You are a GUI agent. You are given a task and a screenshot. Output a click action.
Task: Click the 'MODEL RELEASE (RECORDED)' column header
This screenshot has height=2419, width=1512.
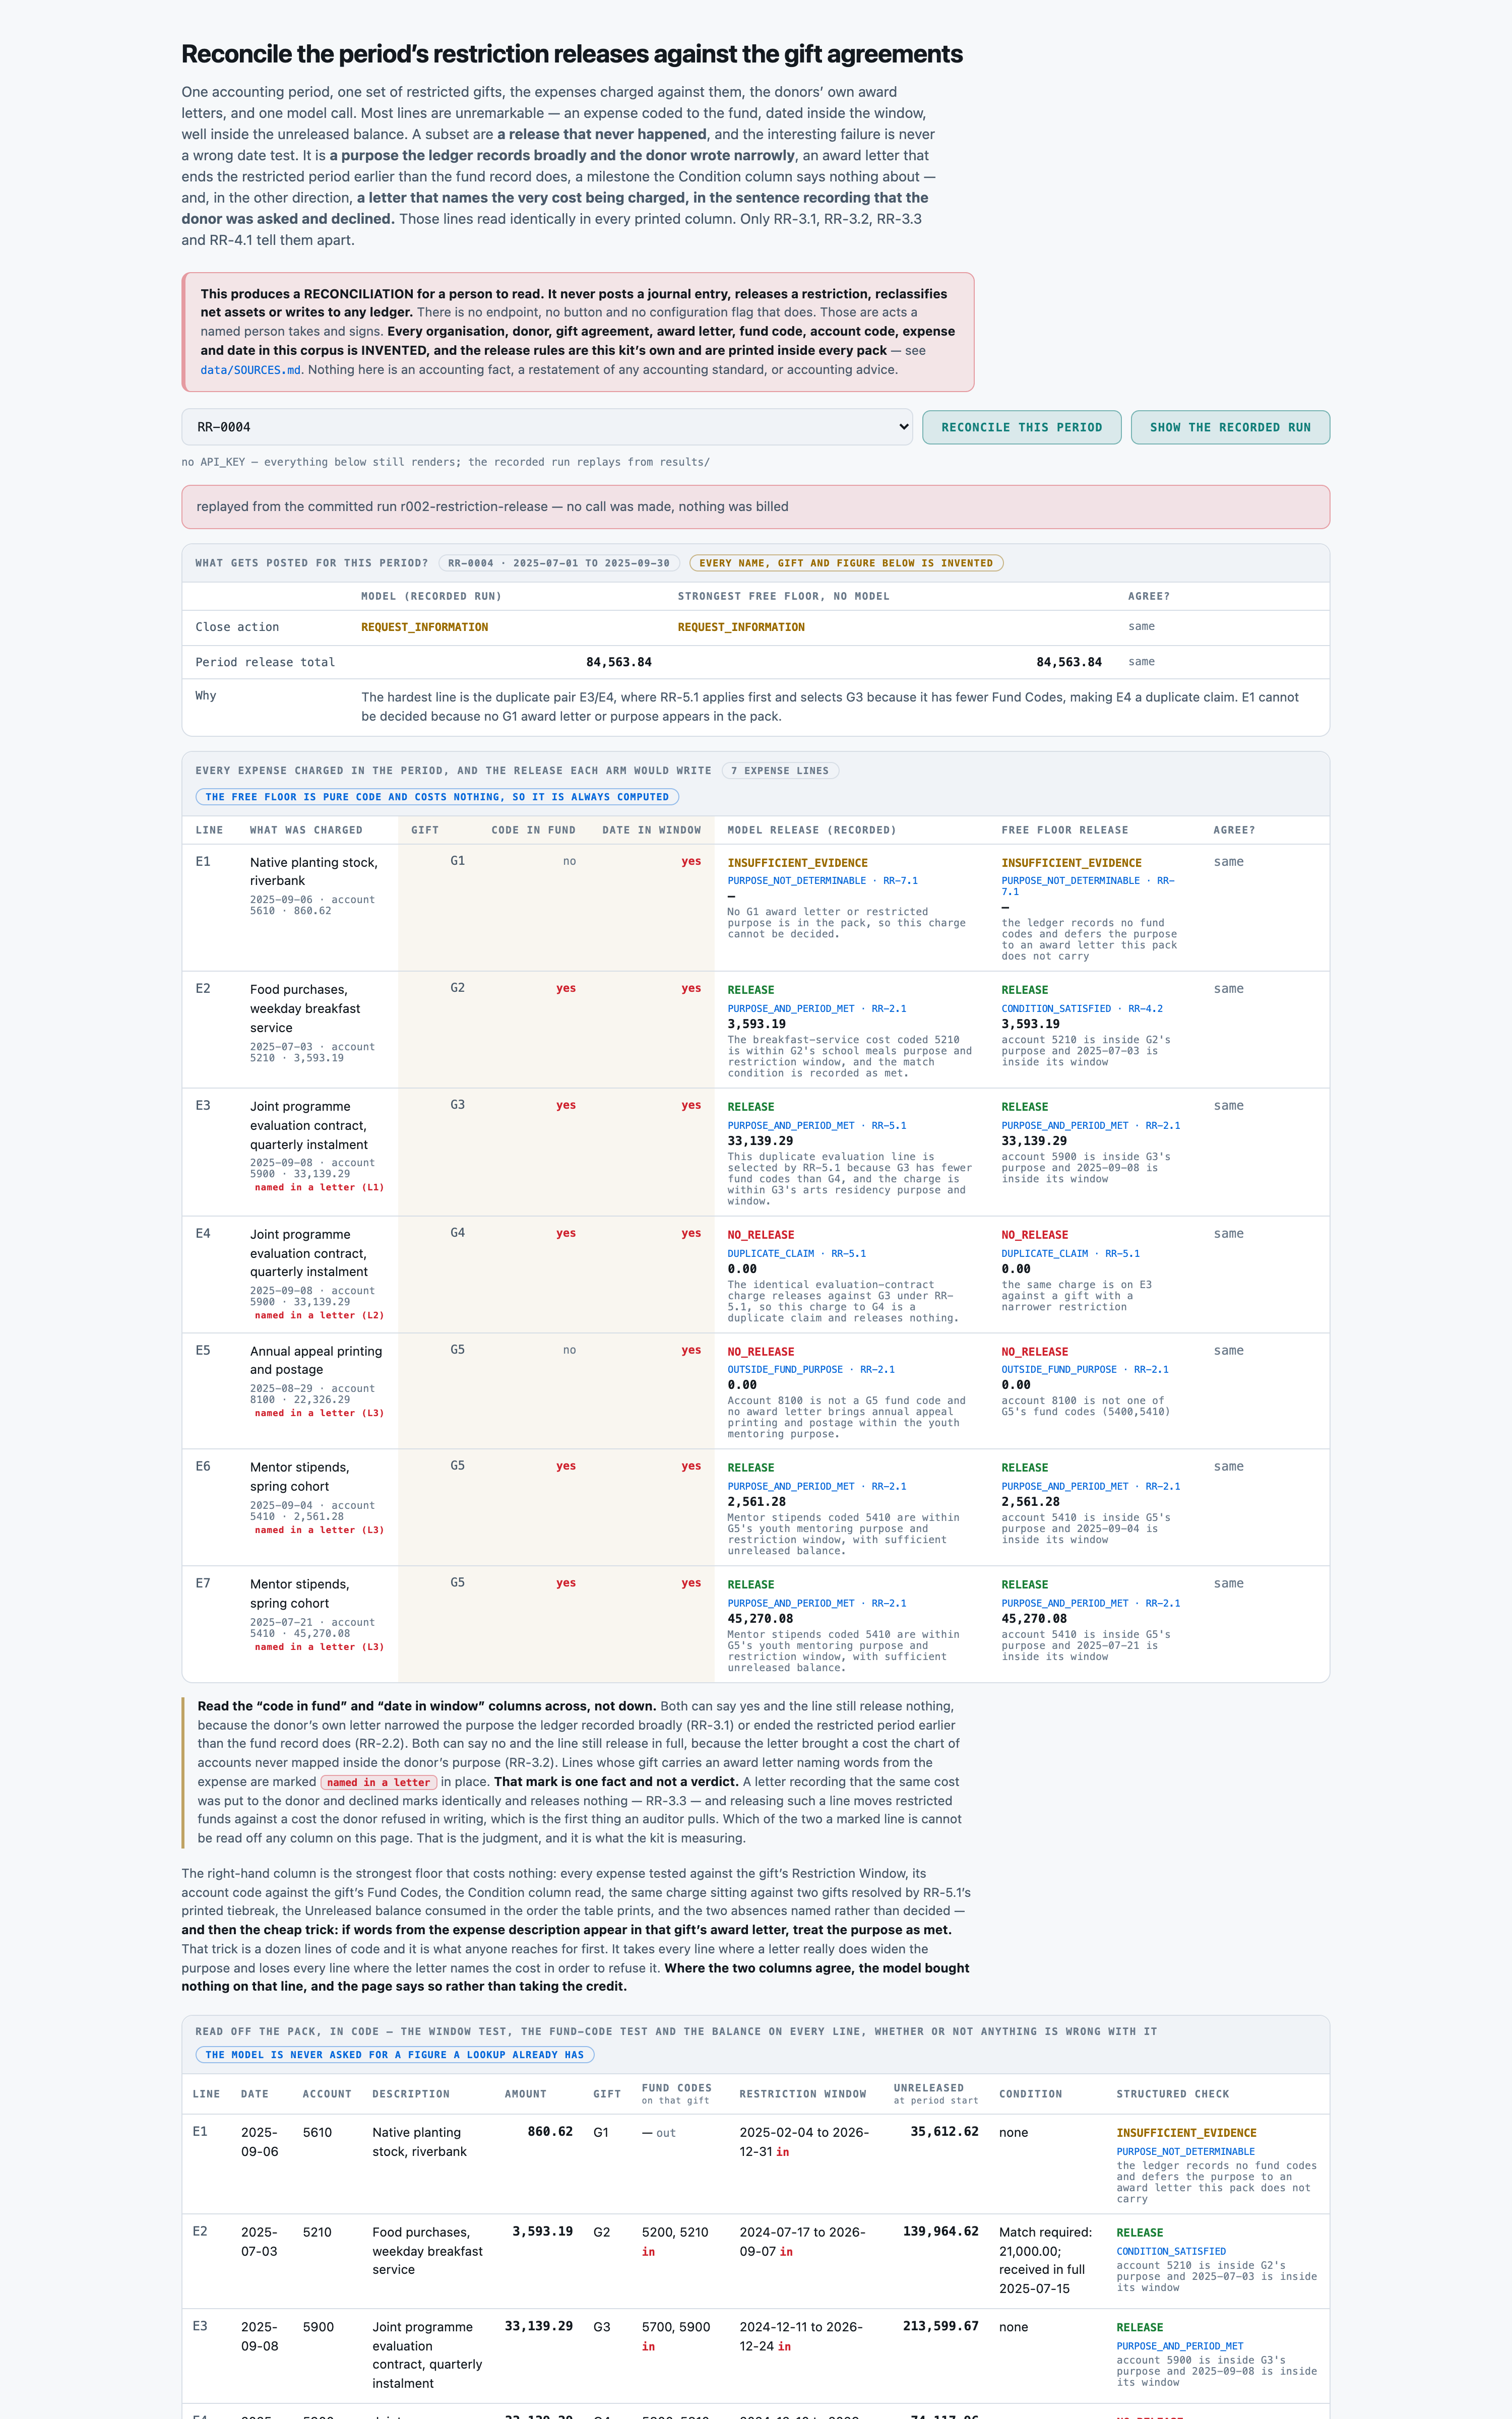coord(811,831)
